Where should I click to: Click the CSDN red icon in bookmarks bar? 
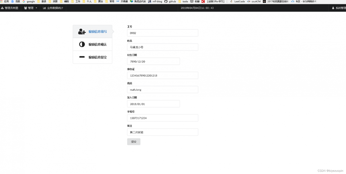tap(203, 1)
